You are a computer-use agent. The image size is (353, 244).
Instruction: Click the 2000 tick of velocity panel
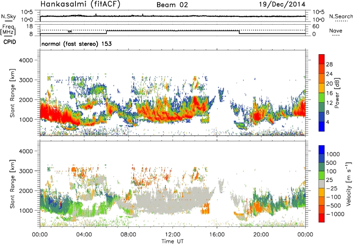[x=26, y=191]
